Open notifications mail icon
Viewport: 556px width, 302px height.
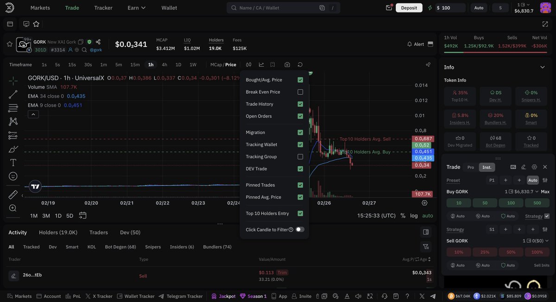pyautogui.click(x=389, y=7)
